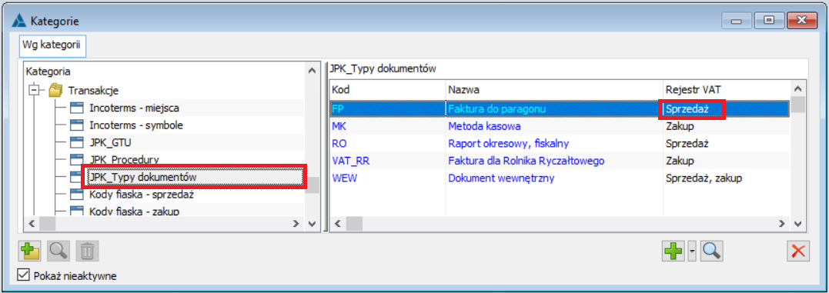Click table icon beside Incoterms - symbole

[77, 125]
